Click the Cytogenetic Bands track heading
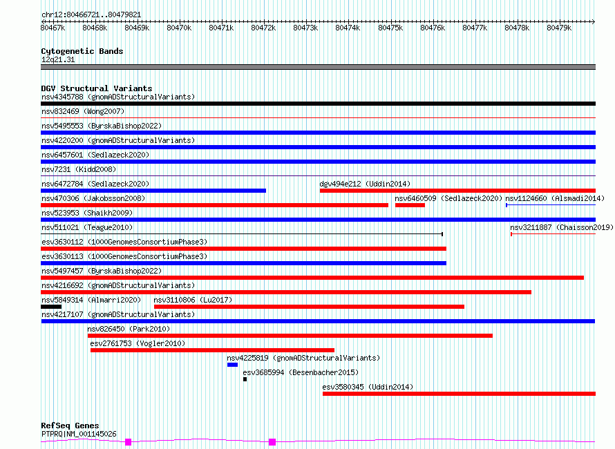 pyautogui.click(x=82, y=51)
